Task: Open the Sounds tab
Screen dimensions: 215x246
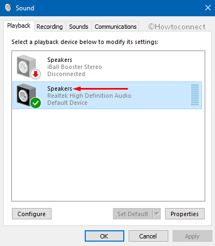Action: pyautogui.click(x=79, y=27)
